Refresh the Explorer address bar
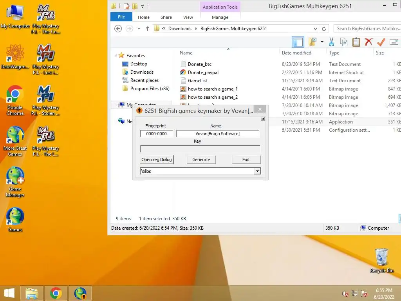 [324, 29]
